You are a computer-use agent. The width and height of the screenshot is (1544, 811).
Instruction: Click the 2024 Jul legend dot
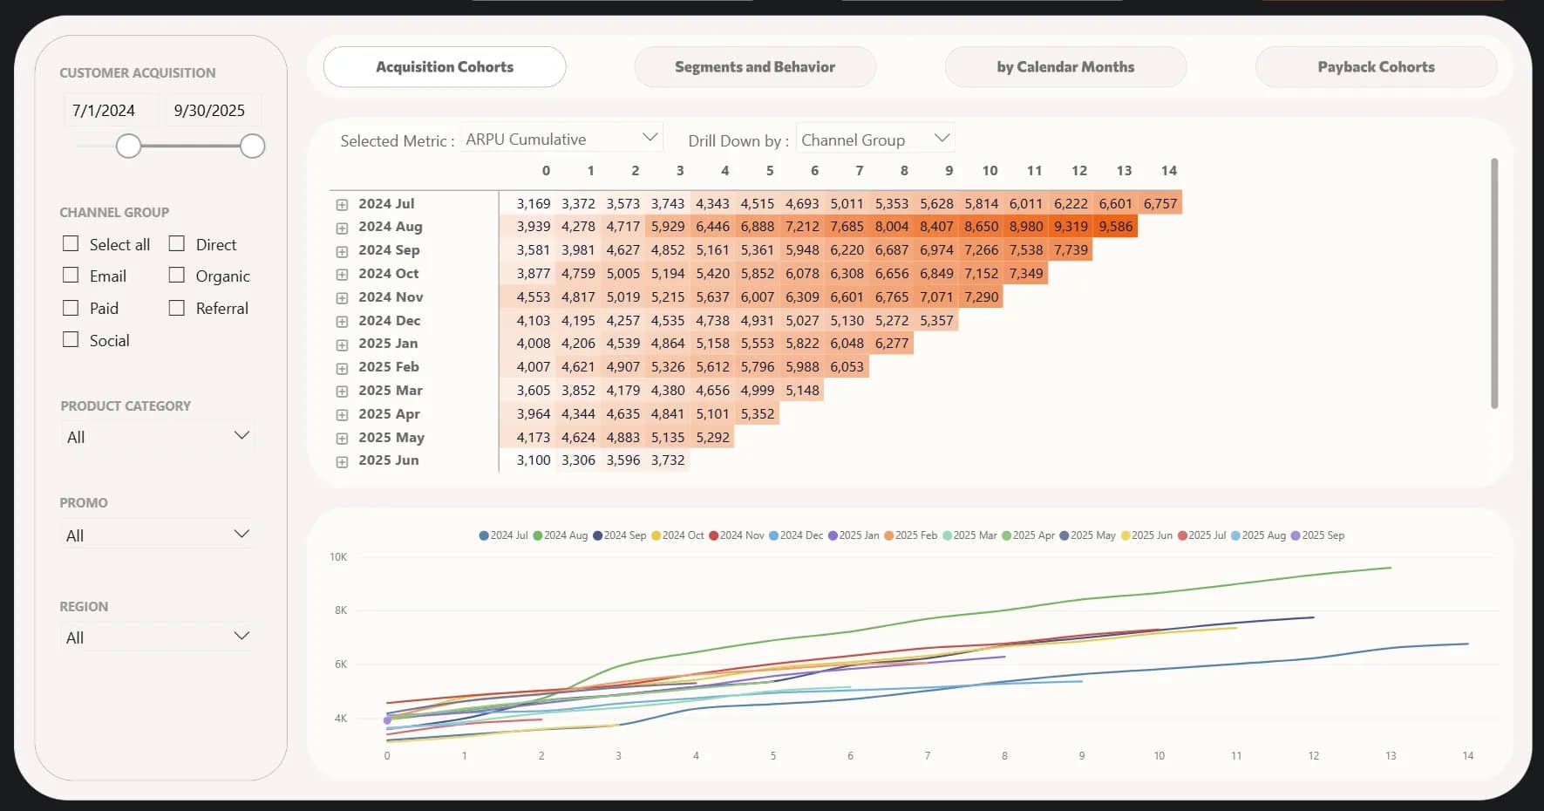coord(484,535)
